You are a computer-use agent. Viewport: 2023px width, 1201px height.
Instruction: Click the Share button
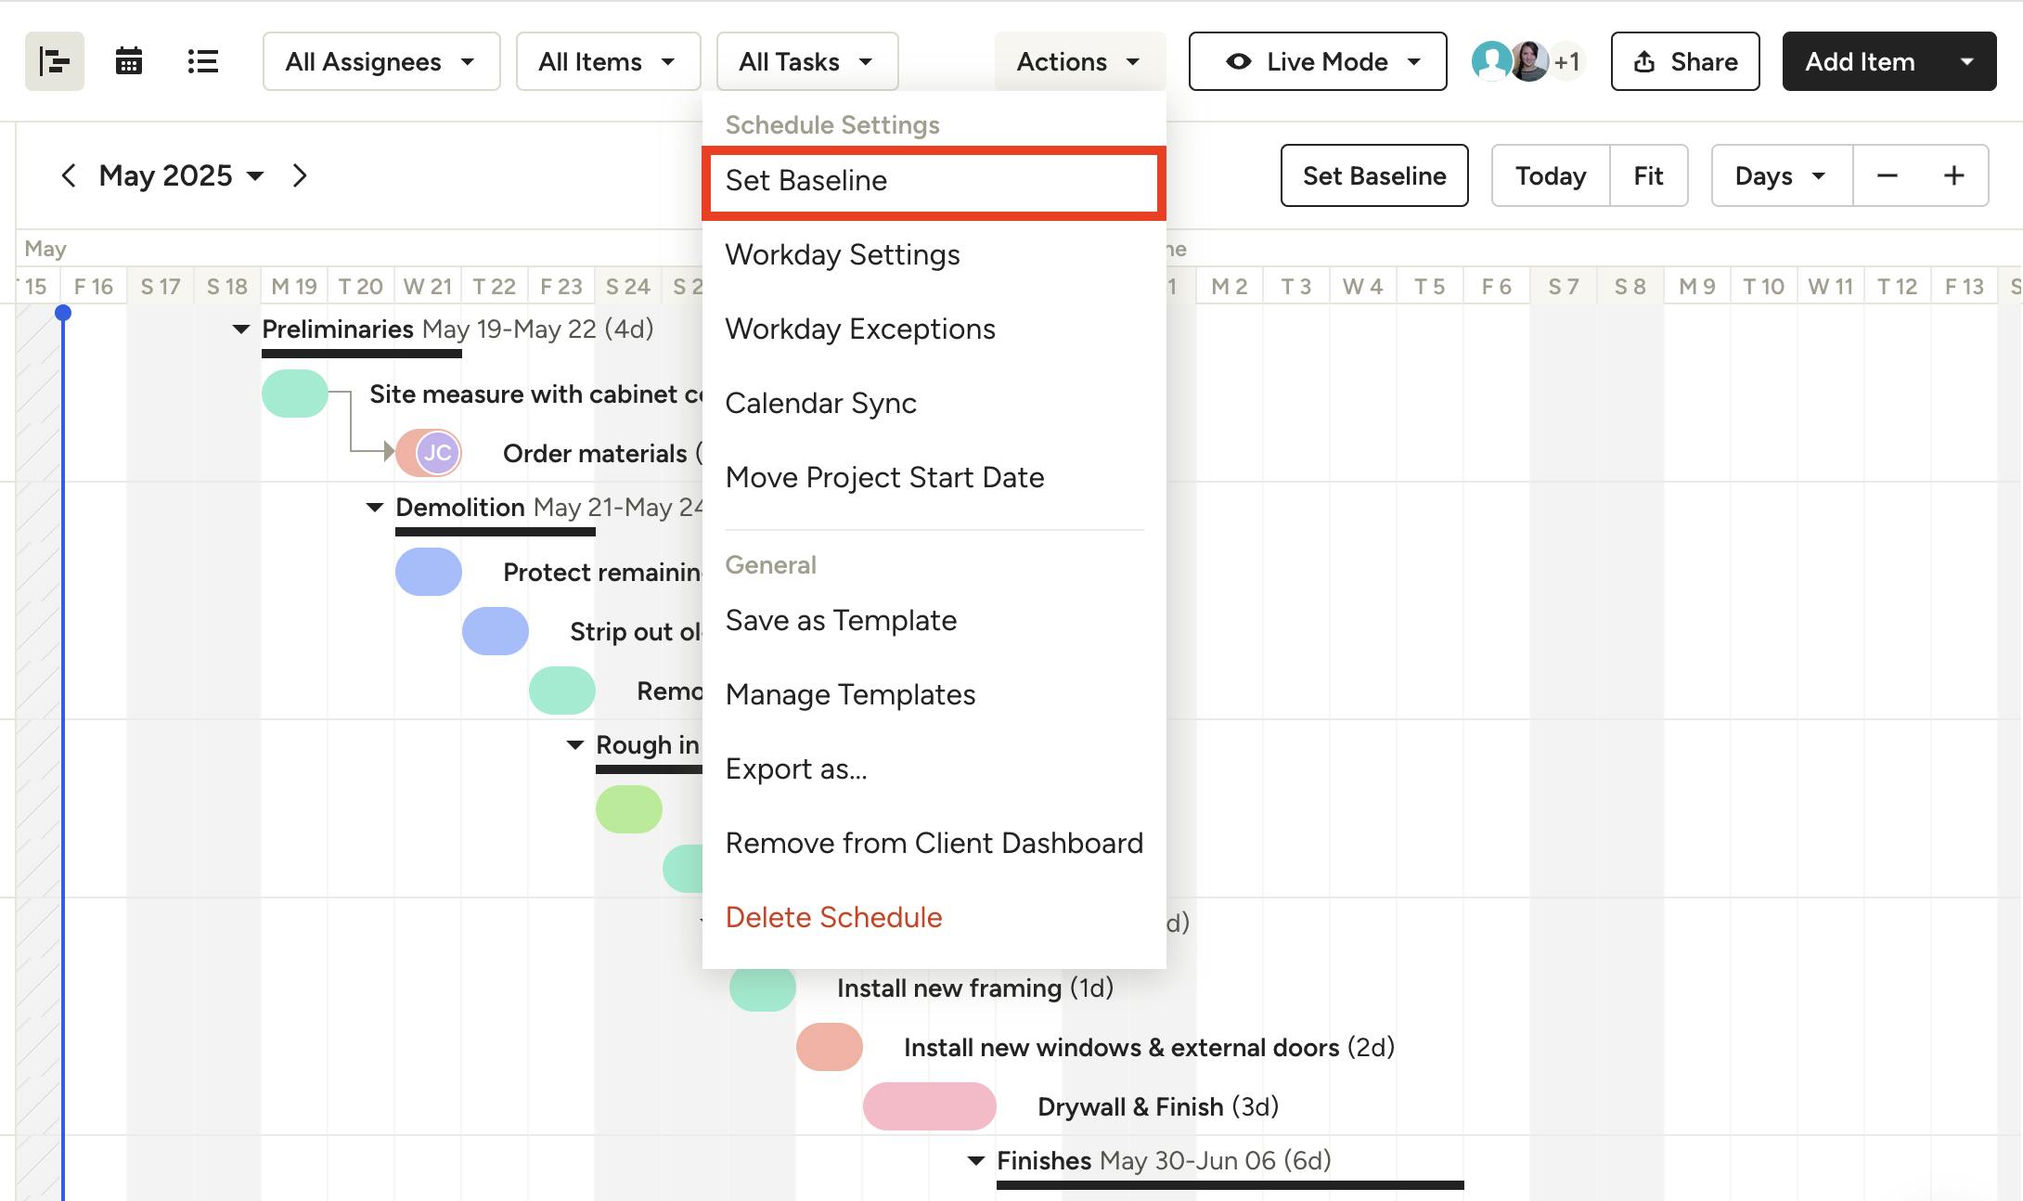(1684, 61)
